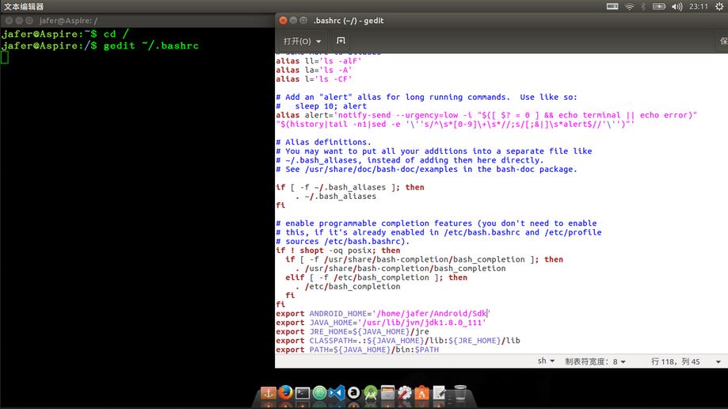Image resolution: width=728 pixels, height=409 pixels.
Task: Open Ubuntu Software Center in the dock
Action: [421, 393]
